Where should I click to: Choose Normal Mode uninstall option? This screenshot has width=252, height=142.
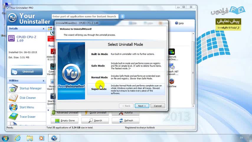click(126, 78)
